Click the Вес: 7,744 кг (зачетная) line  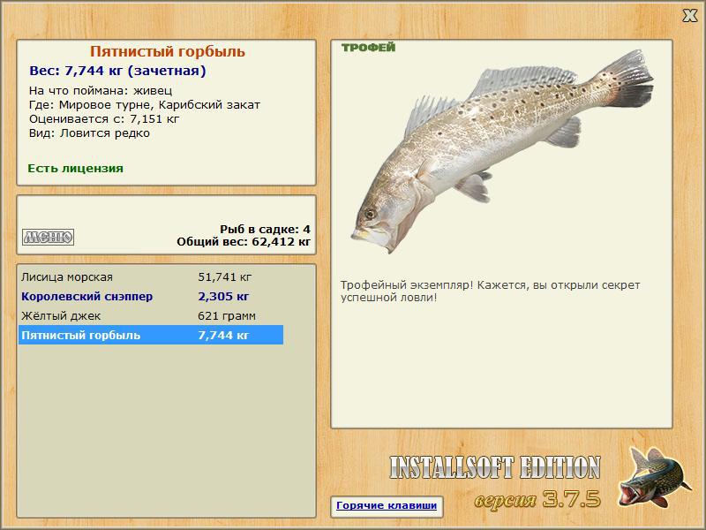pyautogui.click(x=117, y=71)
